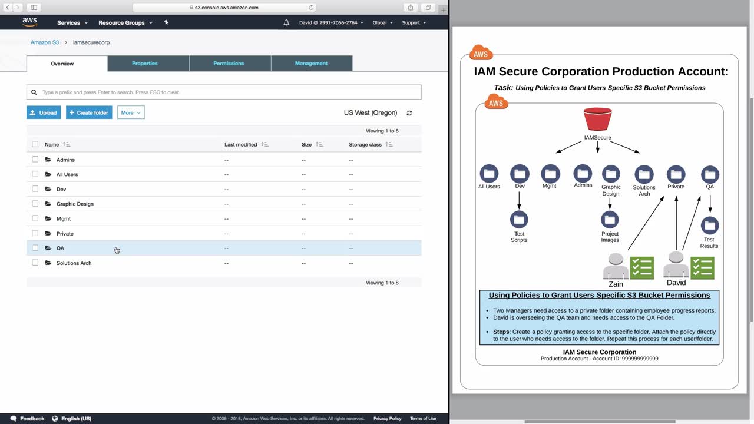Open the David account dropdown
754x424 pixels.
point(331,22)
